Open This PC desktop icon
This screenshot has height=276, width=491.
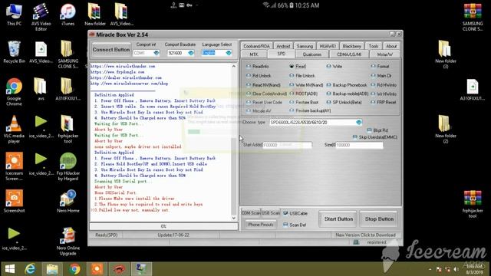[x=14, y=15]
